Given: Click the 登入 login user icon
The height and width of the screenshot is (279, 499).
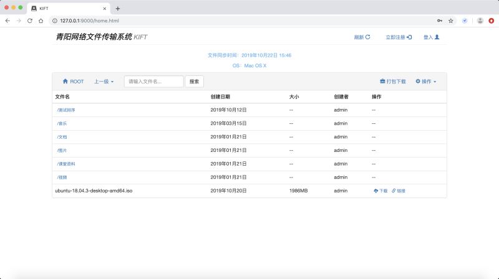Looking at the screenshot, I should pyautogui.click(x=437, y=37).
